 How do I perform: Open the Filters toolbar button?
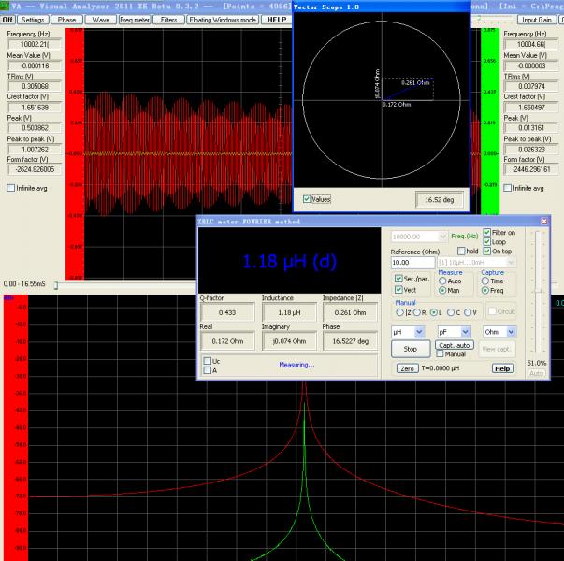[x=167, y=19]
